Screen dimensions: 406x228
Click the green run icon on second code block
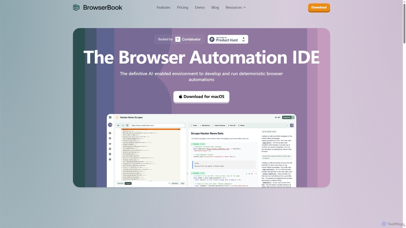coord(247,174)
